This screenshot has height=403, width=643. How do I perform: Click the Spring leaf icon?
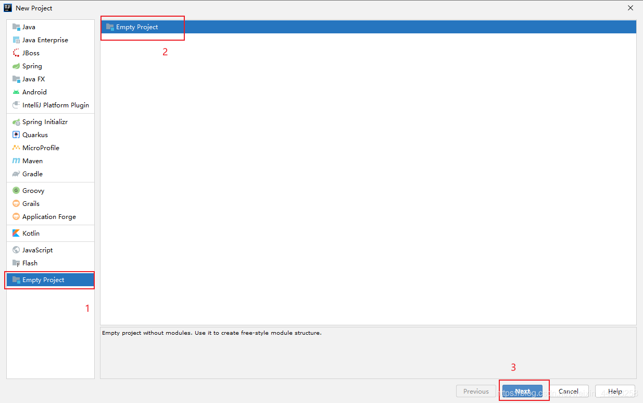point(16,66)
